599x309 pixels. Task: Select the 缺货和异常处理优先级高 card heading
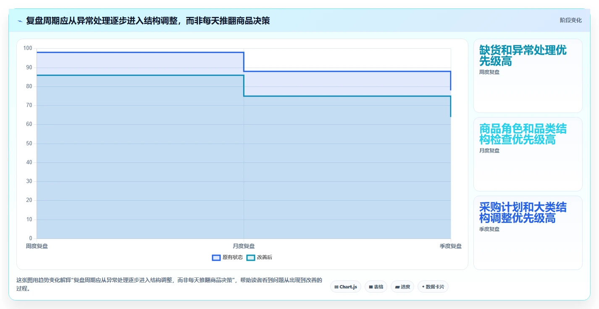click(523, 55)
